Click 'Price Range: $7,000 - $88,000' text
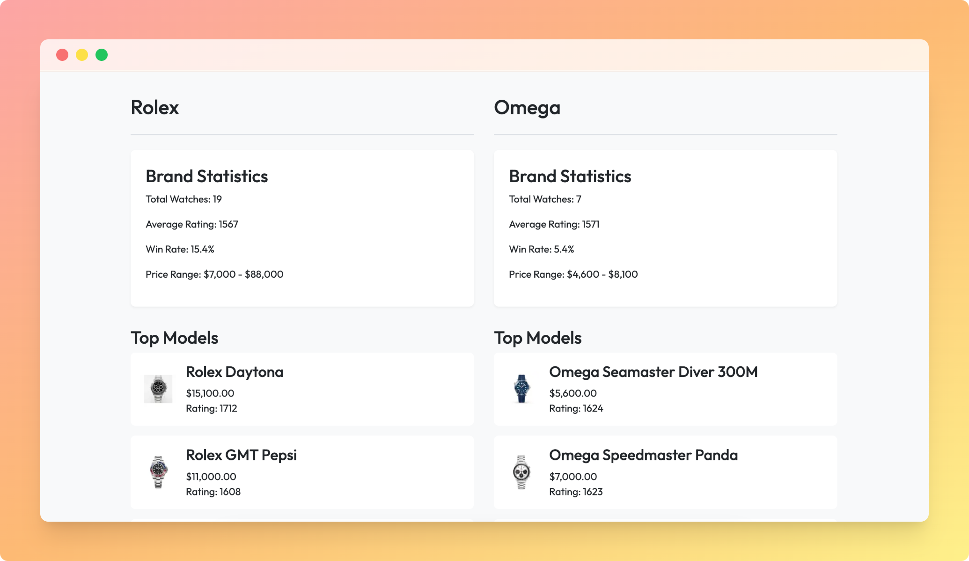This screenshot has width=969, height=561. click(214, 274)
